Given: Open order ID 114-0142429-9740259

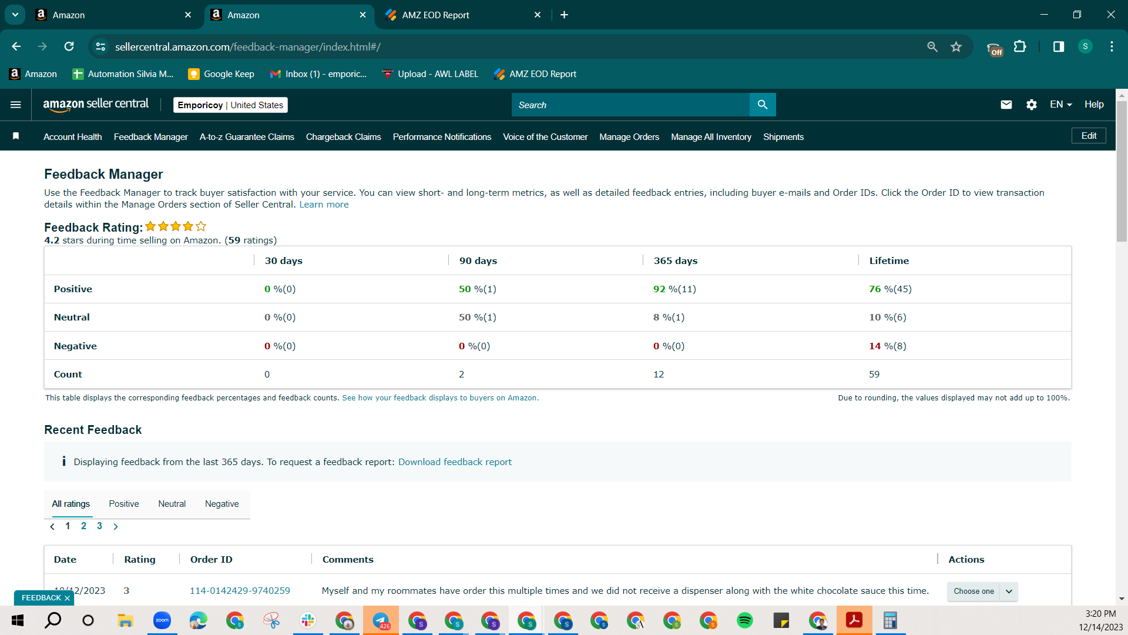Looking at the screenshot, I should (x=240, y=591).
